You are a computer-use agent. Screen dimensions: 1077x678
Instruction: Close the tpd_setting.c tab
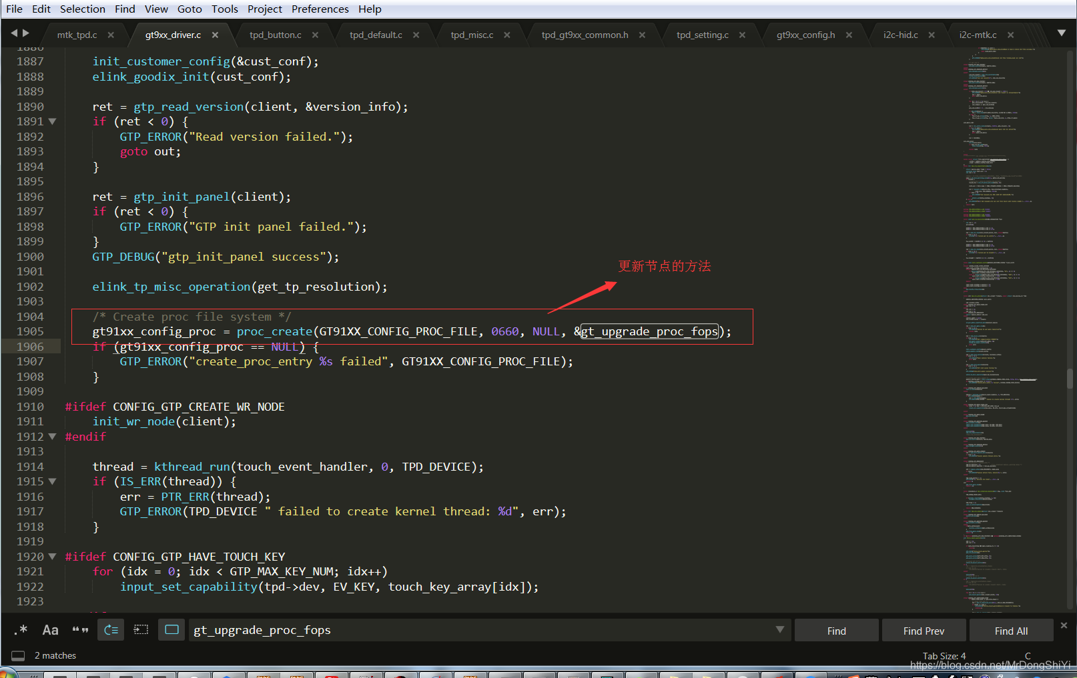pyautogui.click(x=742, y=35)
